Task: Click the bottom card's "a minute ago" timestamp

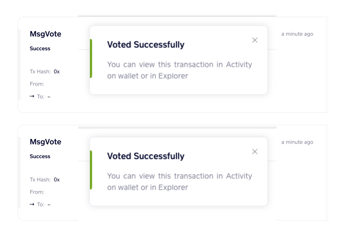Action: (x=297, y=142)
